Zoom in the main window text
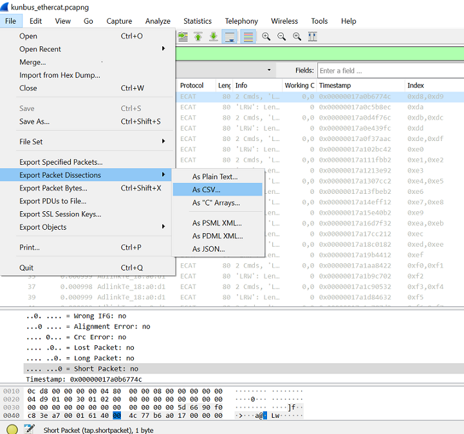Image resolution: width=464 pixels, height=434 pixels. pos(266,37)
